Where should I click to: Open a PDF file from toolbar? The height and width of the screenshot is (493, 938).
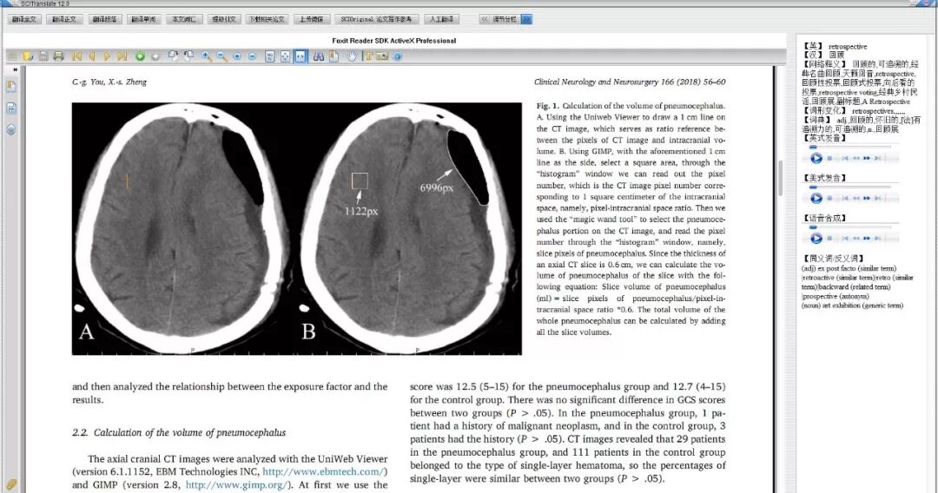(28, 56)
